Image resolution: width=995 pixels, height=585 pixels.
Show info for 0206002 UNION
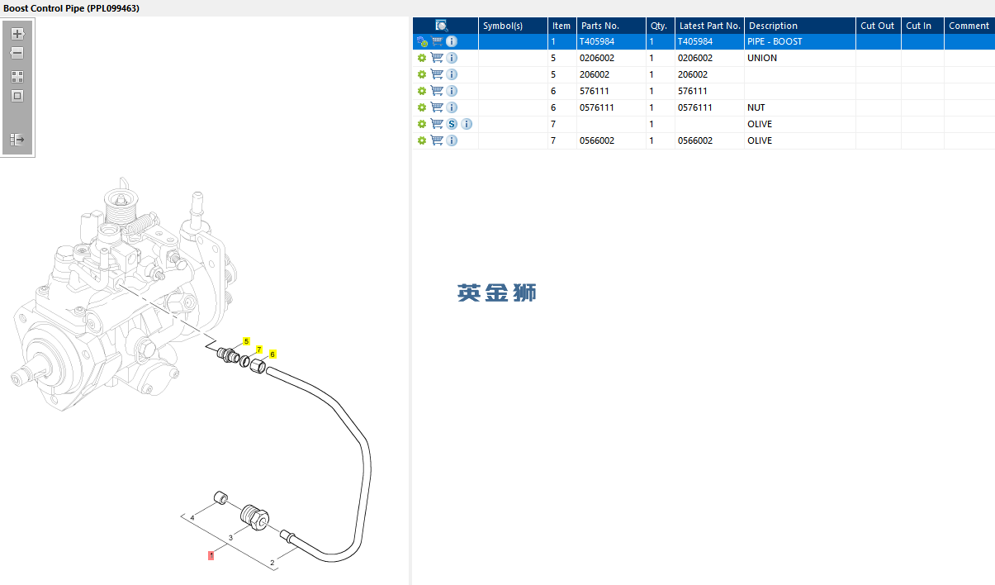[452, 58]
